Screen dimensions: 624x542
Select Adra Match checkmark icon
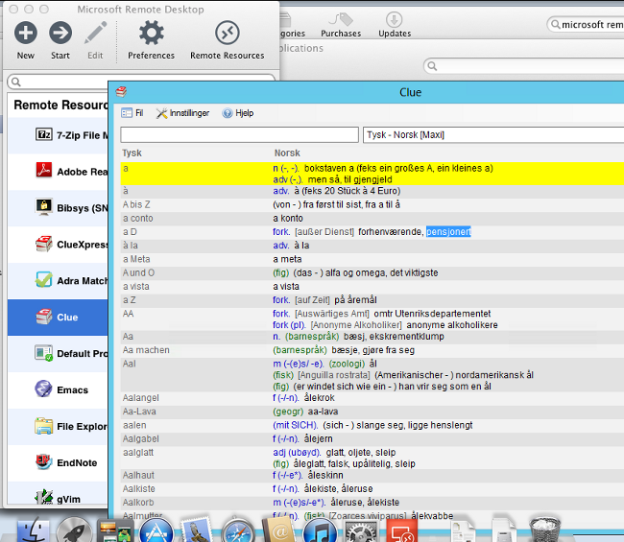pos(44,280)
